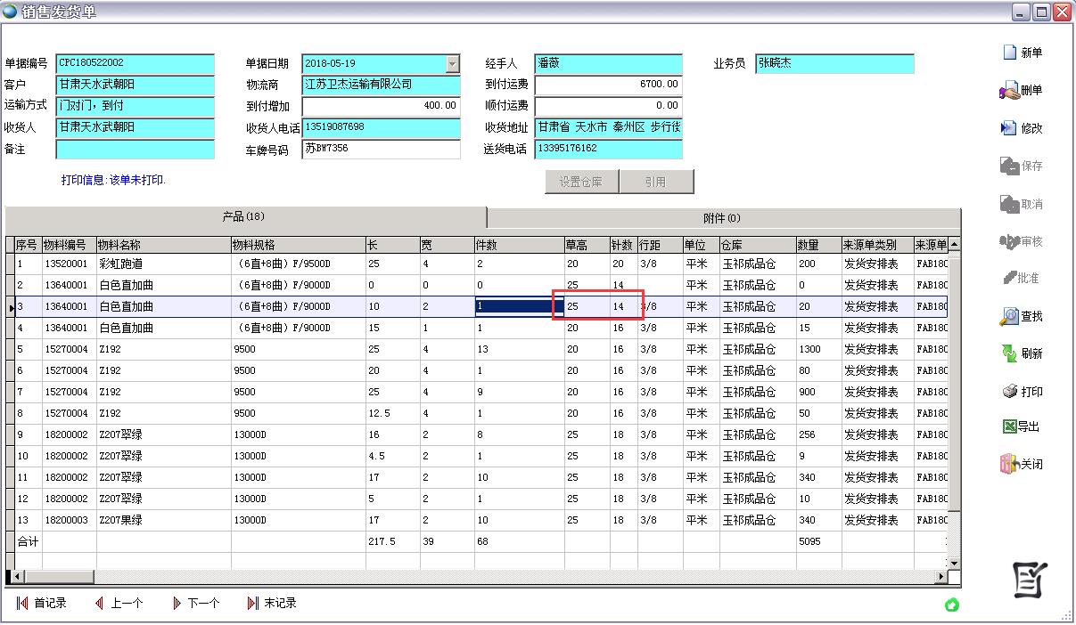Image resolution: width=1076 pixels, height=625 pixels.
Task: Open the 物流商 carrier field list
Action: tap(381, 85)
